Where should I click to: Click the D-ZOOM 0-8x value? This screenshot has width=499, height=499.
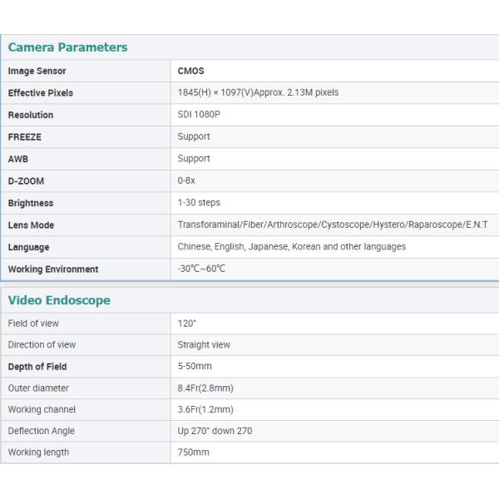tap(186, 180)
